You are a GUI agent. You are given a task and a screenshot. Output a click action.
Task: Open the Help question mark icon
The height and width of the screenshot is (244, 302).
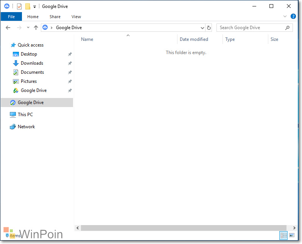click(x=293, y=16)
